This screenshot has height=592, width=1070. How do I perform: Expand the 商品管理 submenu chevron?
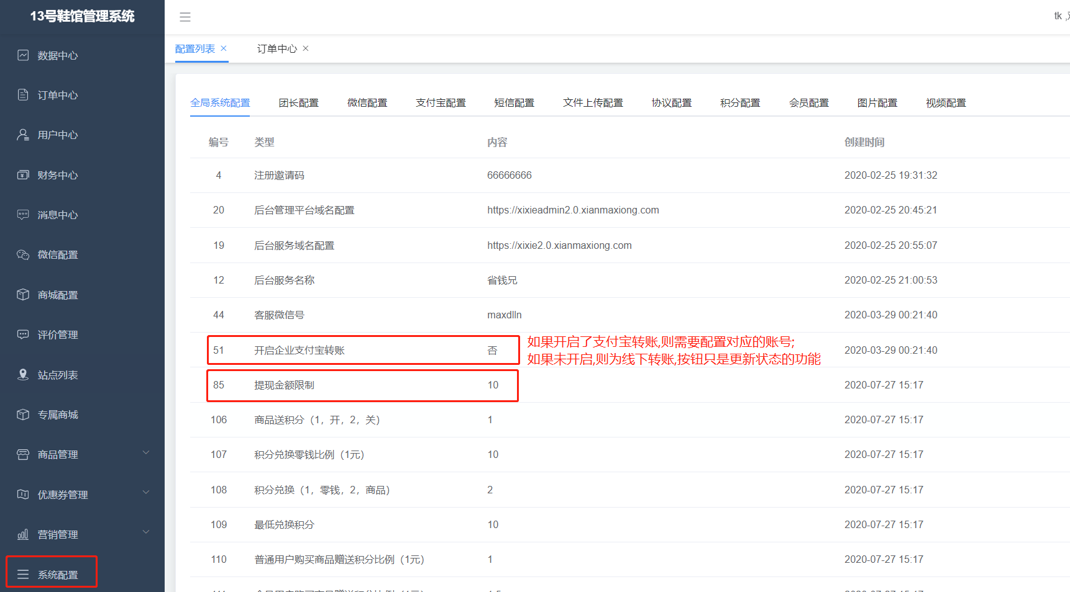(x=146, y=453)
